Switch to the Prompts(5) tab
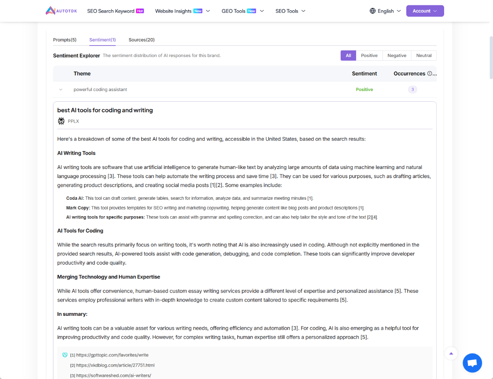 pos(65,40)
